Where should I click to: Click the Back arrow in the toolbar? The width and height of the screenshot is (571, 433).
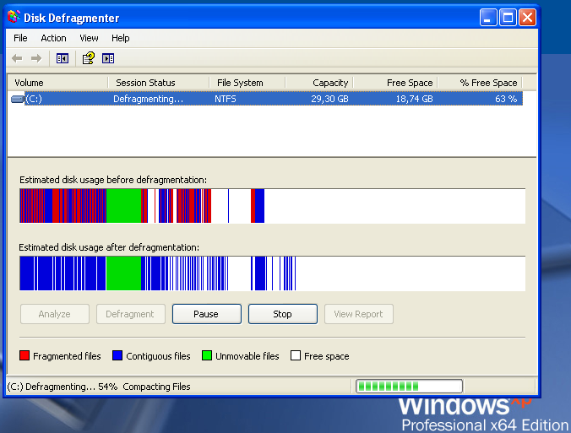[x=17, y=58]
